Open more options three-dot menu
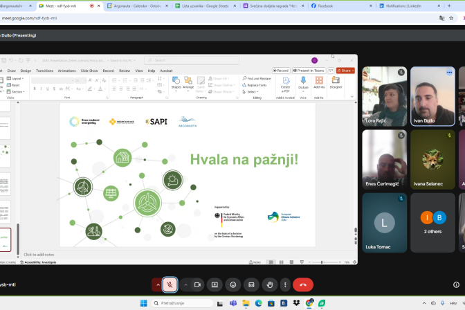 point(284,284)
